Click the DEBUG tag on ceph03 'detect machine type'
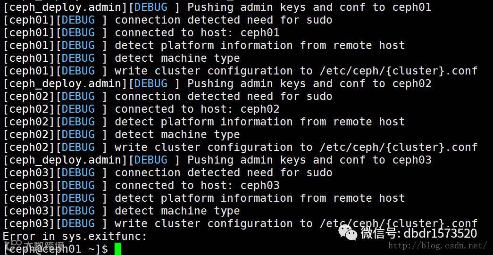This screenshot has width=493, height=255. (78, 211)
